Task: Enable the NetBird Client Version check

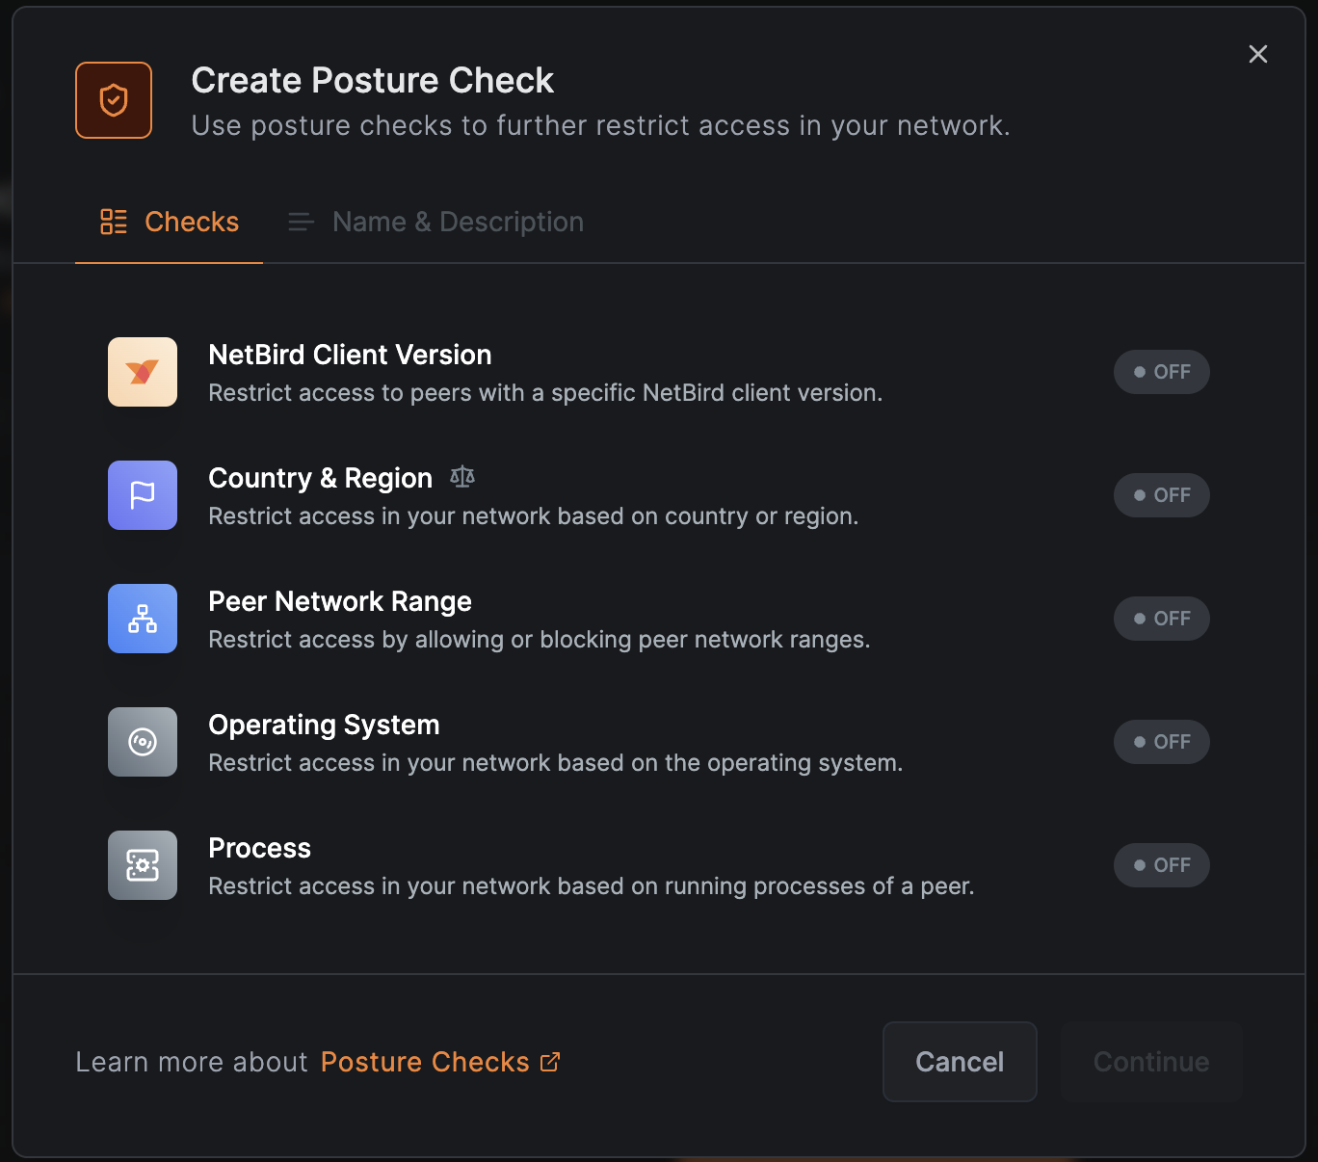Action: coord(1161,372)
